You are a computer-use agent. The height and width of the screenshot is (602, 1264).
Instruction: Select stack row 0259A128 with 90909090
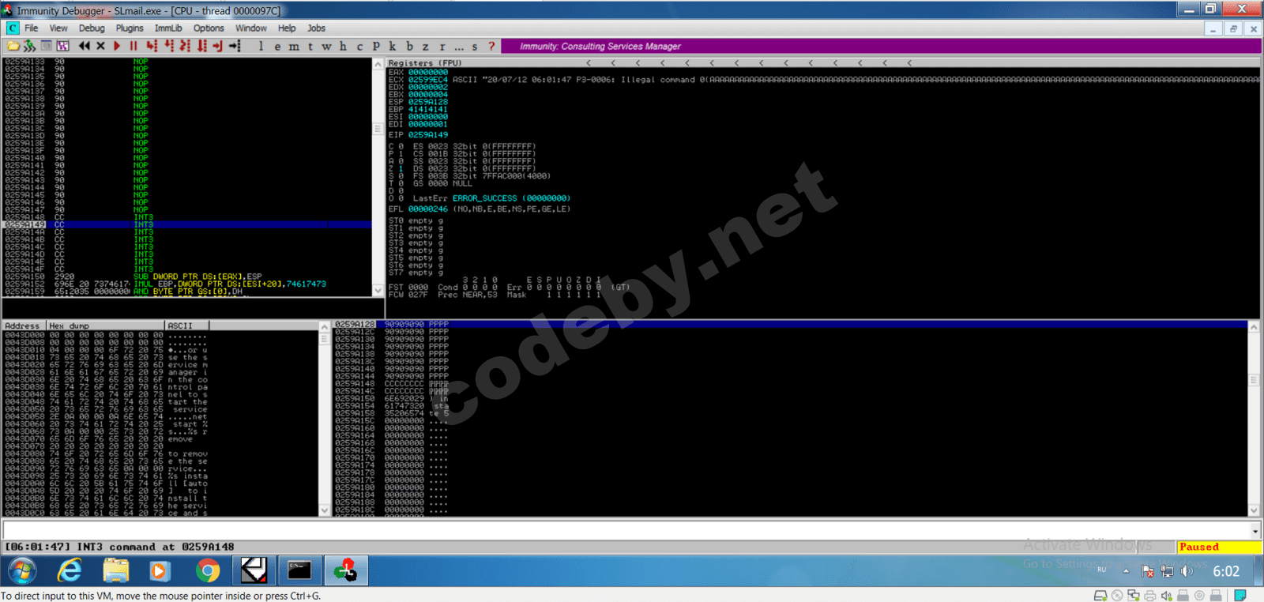[790, 325]
